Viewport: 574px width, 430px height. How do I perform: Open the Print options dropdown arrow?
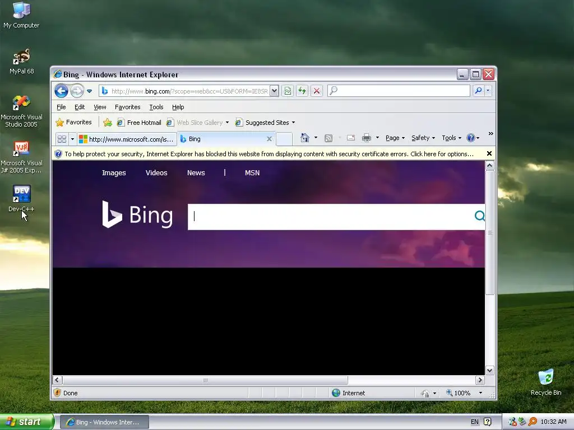(x=377, y=138)
